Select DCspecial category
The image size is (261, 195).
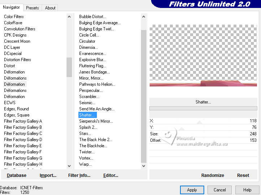(13, 54)
